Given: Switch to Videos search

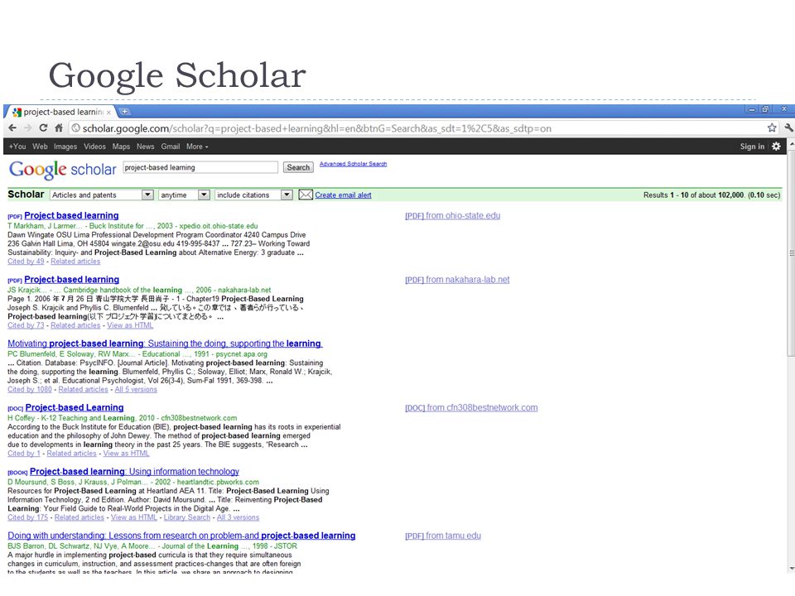Looking at the screenshot, I should 94,147.
